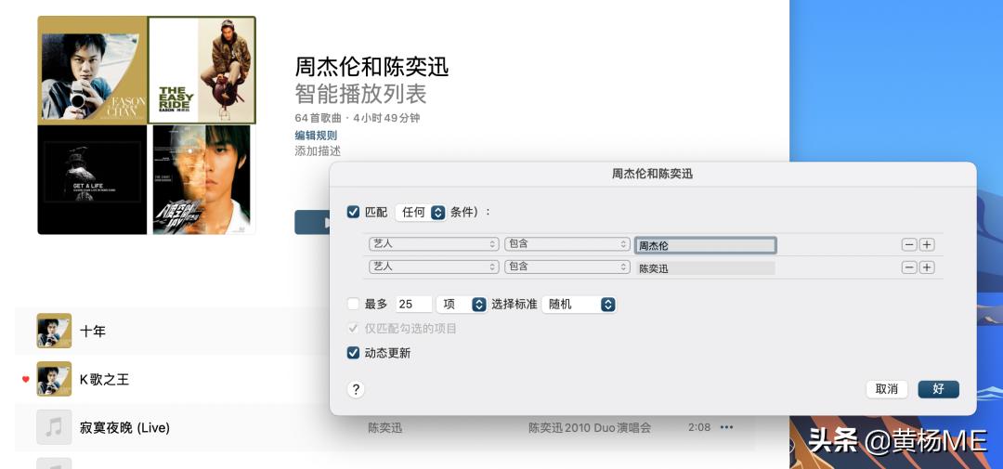This screenshot has height=469, width=1003.
Task: Toggle the 匹配 conditions checkbox
Action: pyautogui.click(x=353, y=212)
